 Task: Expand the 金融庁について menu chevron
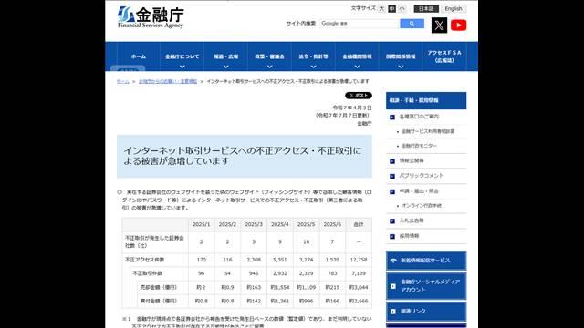(x=182, y=67)
